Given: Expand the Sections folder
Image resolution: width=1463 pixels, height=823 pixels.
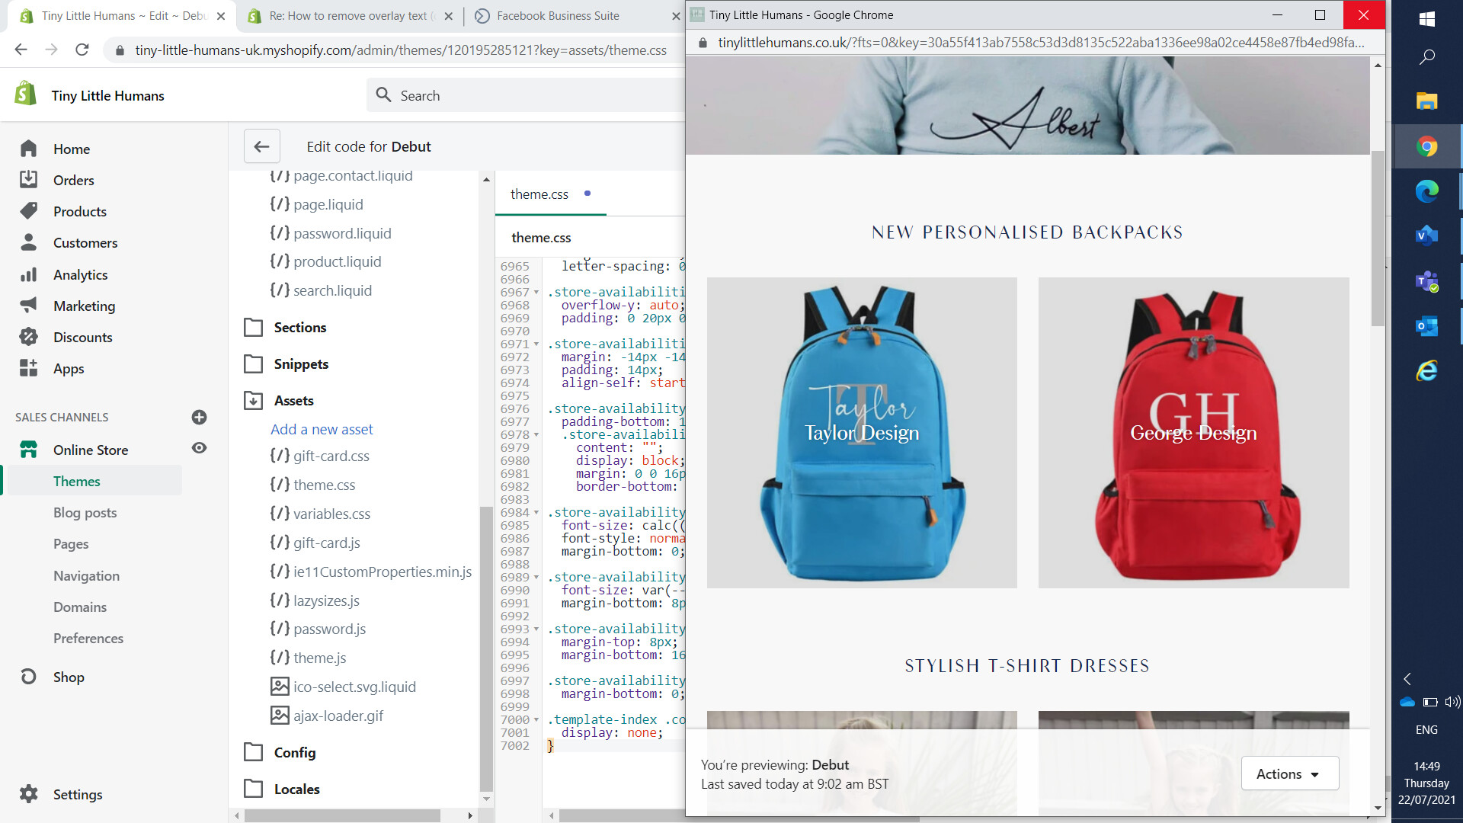Looking at the screenshot, I should (299, 328).
